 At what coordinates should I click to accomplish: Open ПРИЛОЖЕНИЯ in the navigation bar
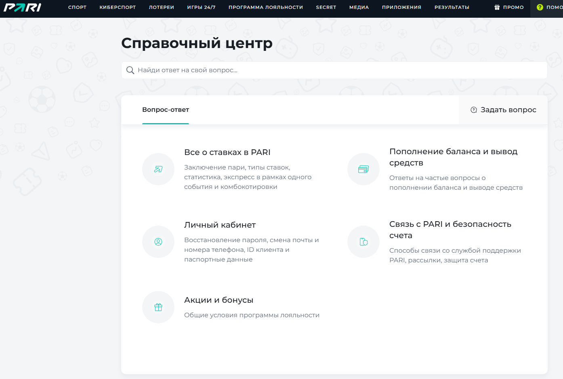pos(401,7)
